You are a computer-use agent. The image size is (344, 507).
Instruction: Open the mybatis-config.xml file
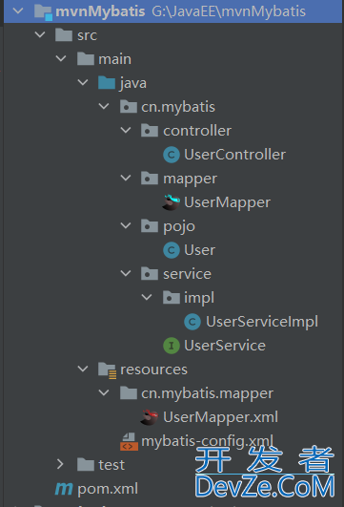[208, 441]
